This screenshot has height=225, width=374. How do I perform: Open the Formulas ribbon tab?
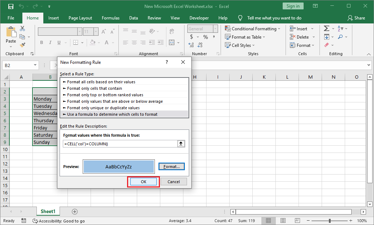pyautogui.click(x=110, y=18)
